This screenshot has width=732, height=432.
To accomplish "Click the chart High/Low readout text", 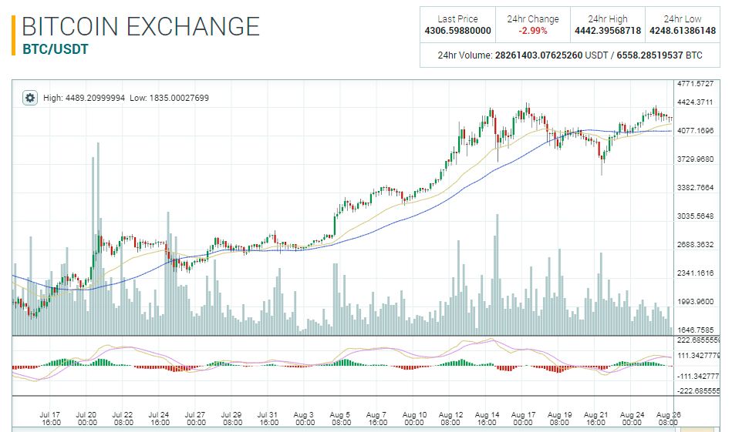I will (x=126, y=98).
